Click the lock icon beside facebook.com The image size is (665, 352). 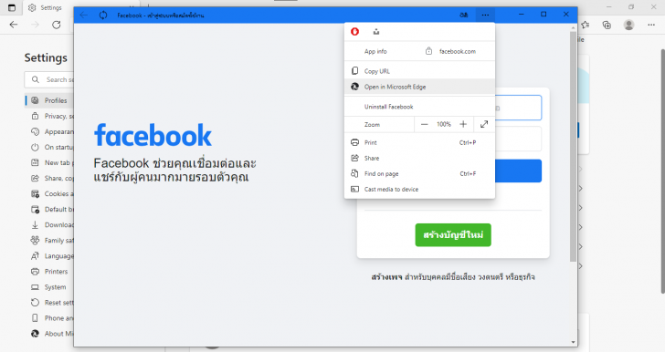click(428, 51)
